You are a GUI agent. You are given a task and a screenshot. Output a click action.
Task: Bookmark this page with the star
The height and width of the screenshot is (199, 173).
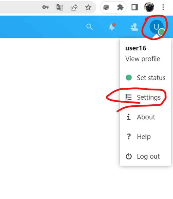[88, 7]
